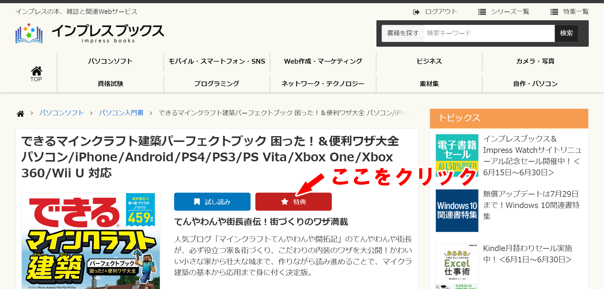This screenshot has height=289, width=604.
Task: Click the logout arrow icon
Action: point(416,12)
